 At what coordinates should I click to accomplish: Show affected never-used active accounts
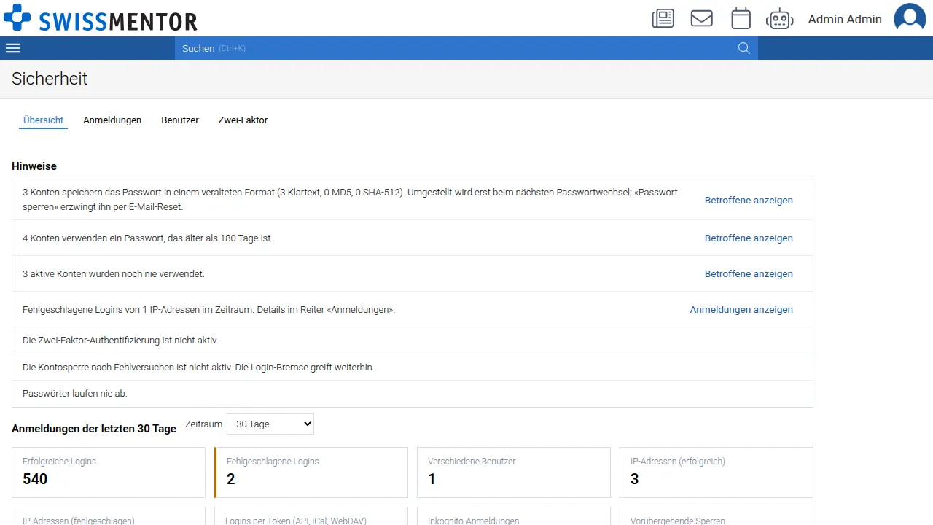749,273
